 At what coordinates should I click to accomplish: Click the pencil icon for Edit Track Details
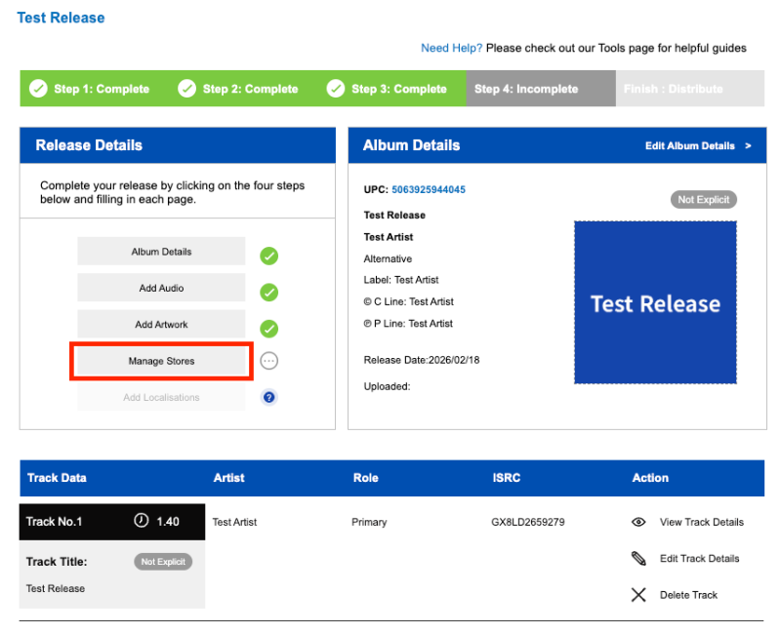coord(638,558)
